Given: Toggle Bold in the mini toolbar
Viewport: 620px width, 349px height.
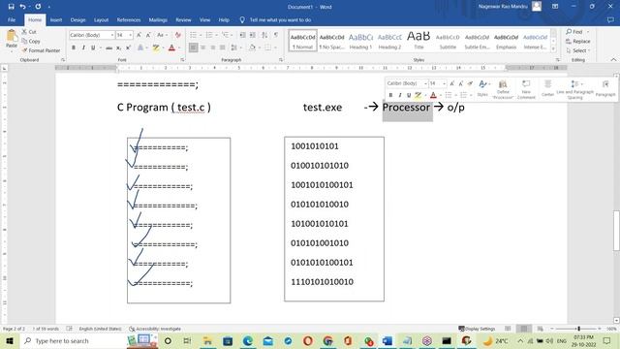Looking at the screenshot, I should (390, 95).
